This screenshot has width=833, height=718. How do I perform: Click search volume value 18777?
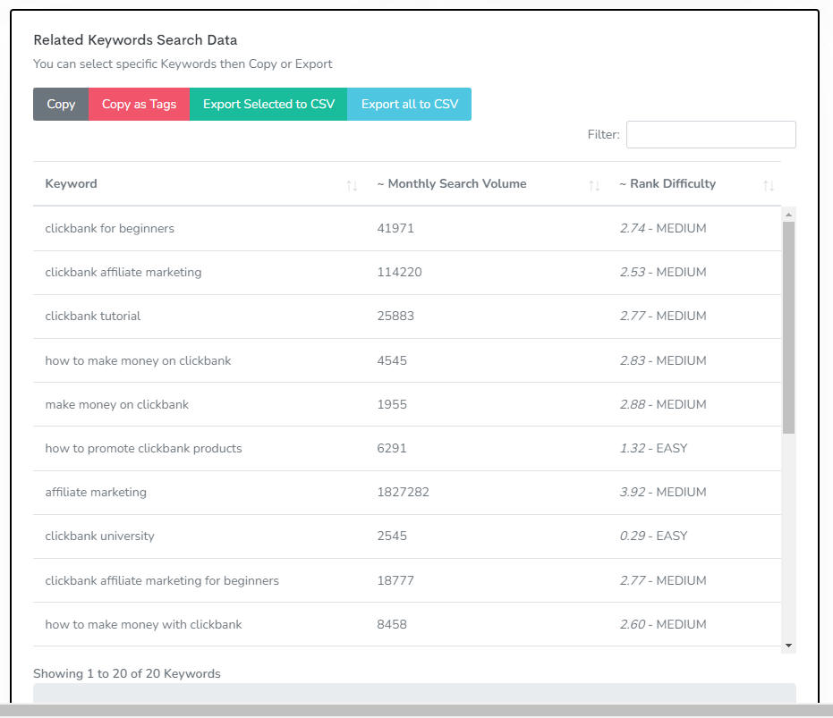(395, 580)
